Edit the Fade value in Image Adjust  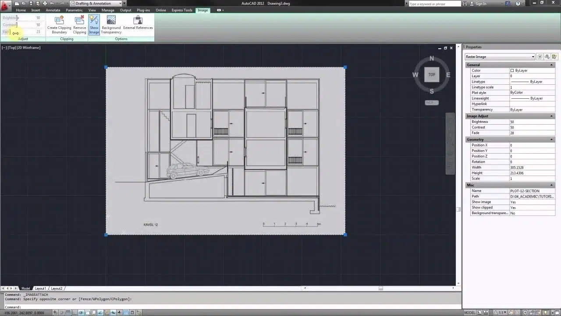(532, 133)
